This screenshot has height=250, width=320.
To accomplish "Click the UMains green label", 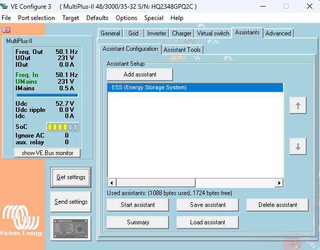I will (26, 82).
